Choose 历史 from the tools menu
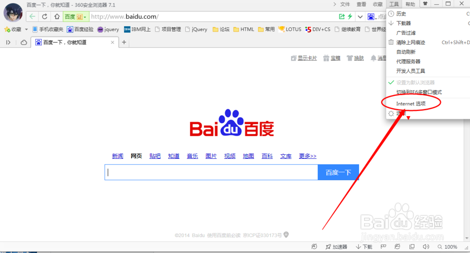This screenshot has height=253, width=470. point(428,14)
